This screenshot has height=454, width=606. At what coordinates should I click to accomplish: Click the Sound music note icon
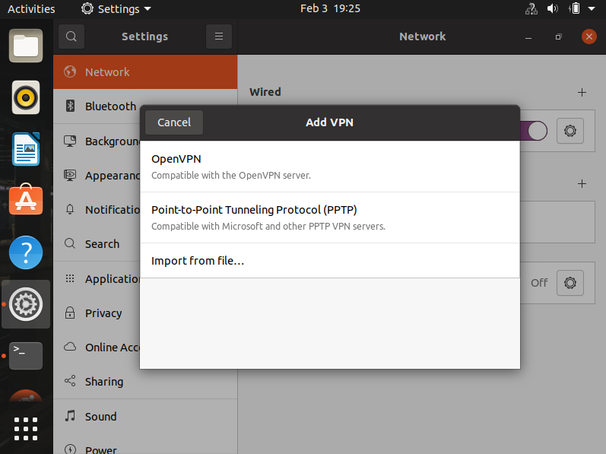click(x=70, y=416)
